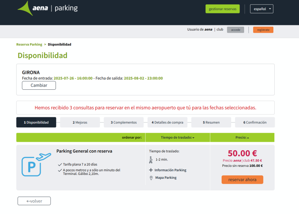Click the entry date 2025-07-26 - 16:00:00
Viewport: 299px width, 214px height.
[x=73, y=78]
